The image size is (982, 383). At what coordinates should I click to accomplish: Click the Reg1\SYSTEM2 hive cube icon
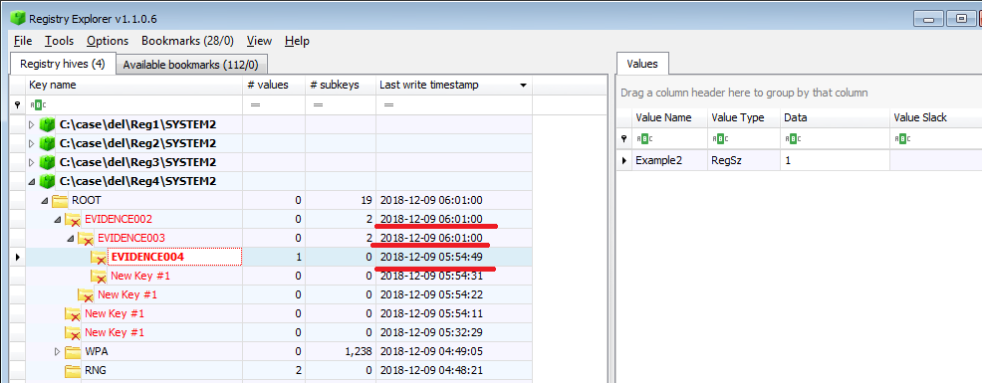[x=47, y=124]
